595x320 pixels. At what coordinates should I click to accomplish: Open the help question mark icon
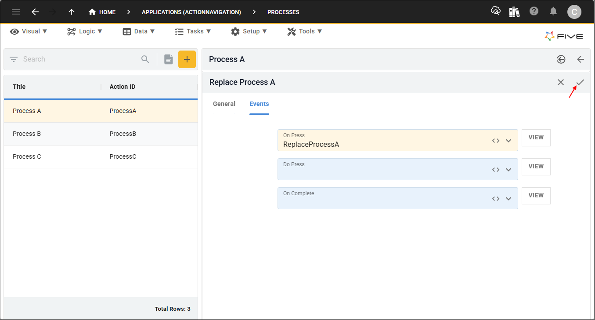tap(534, 11)
